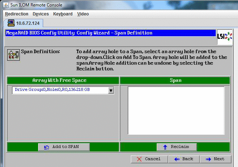Image resolution: width=238 pixels, height=167 pixels.
Task: Click the Span column header
Action: tap(175, 80)
